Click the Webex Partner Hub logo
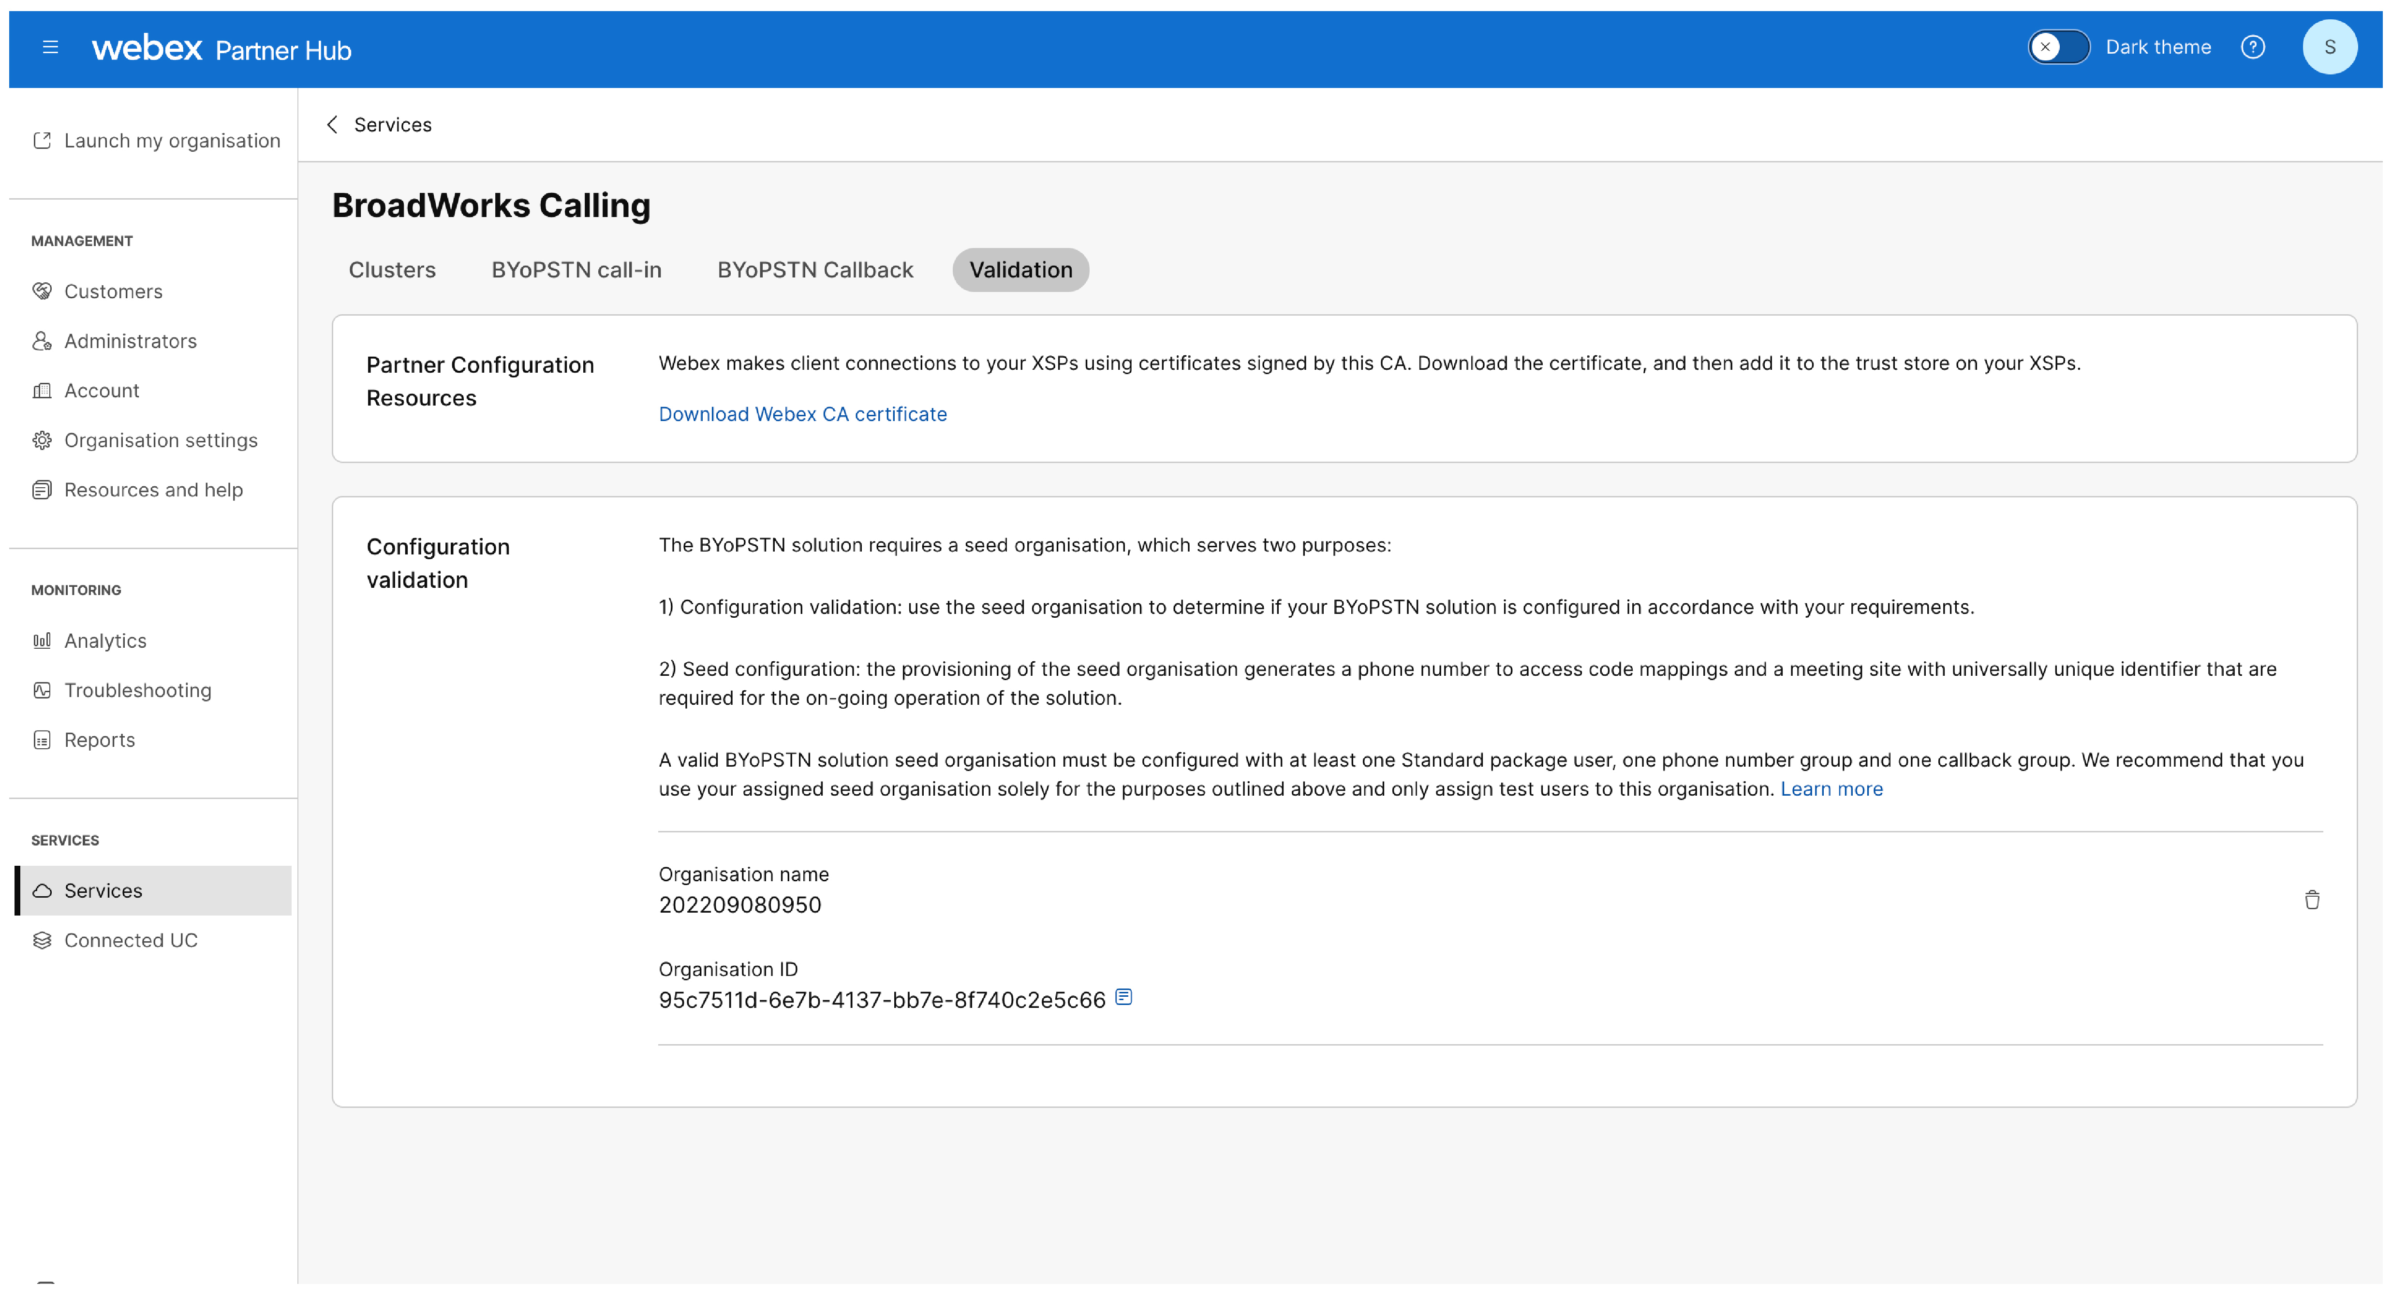This screenshot has height=1295, width=2392. coord(221,48)
